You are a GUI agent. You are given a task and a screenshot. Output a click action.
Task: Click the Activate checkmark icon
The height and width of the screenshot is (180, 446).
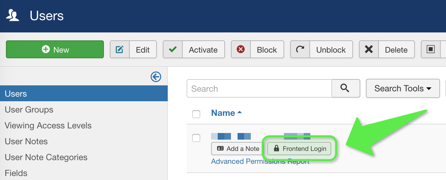pyautogui.click(x=172, y=50)
